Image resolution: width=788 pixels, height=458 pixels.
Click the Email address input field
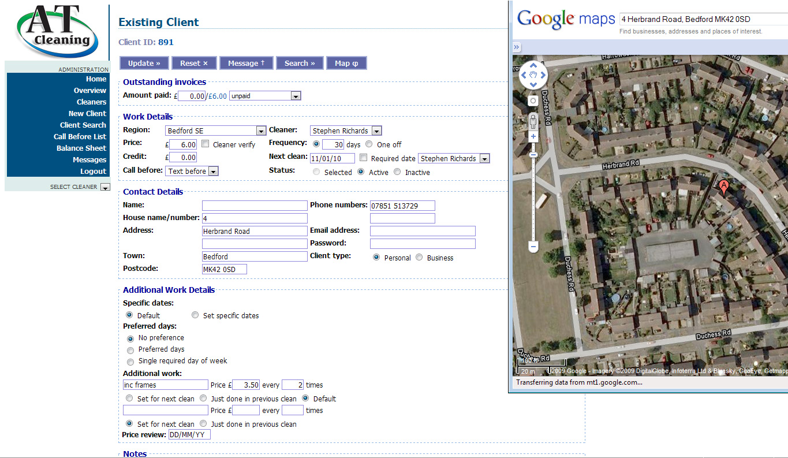[x=422, y=231]
